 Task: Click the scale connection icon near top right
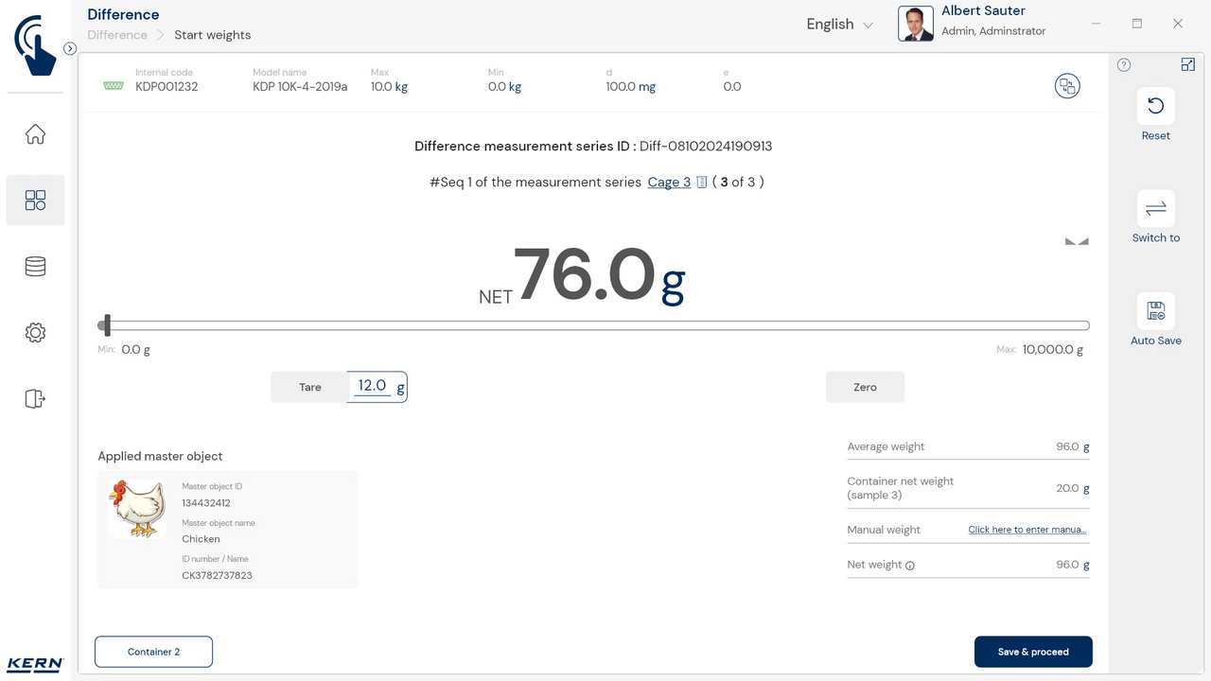[x=1067, y=86]
